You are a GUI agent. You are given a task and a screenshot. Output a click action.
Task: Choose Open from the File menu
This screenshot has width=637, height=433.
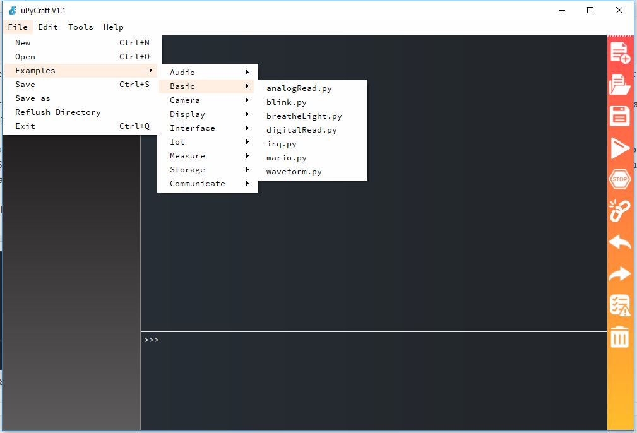[82, 56]
